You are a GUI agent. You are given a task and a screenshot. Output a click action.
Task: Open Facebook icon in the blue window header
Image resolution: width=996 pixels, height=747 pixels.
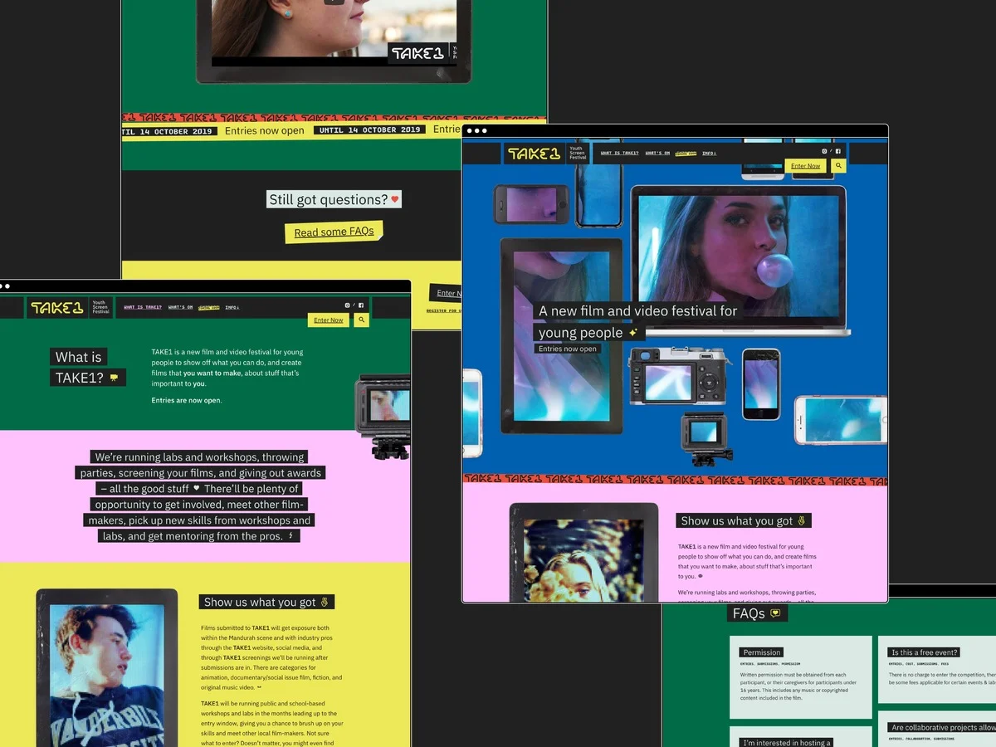coord(837,152)
